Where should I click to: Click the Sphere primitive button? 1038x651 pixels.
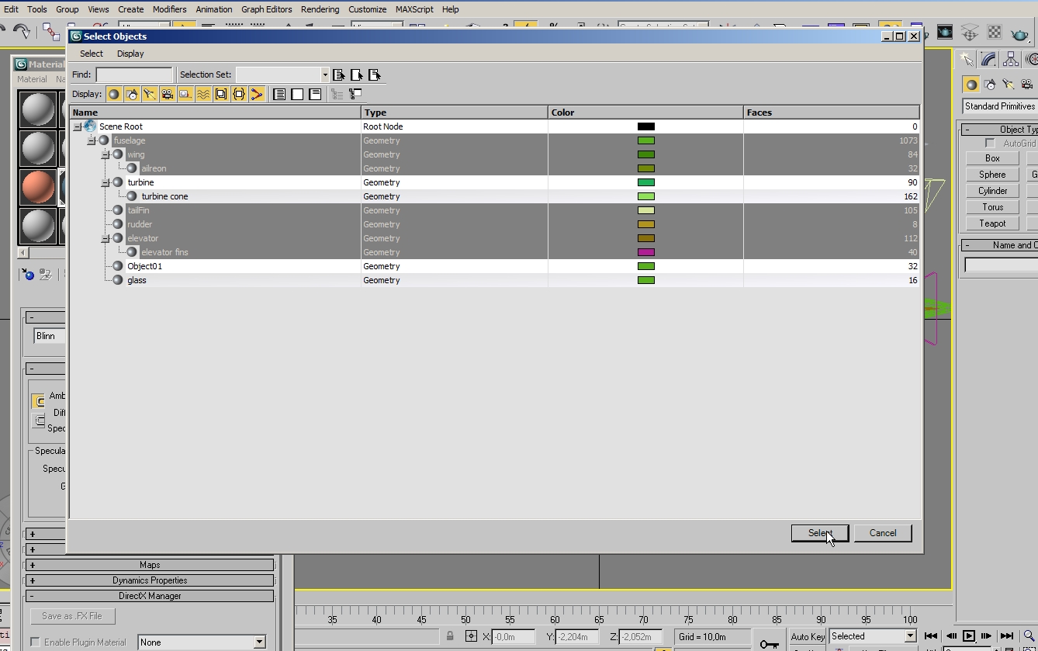click(x=992, y=175)
